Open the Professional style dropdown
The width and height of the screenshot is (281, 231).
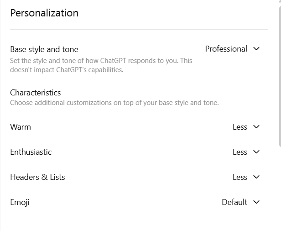(226, 49)
